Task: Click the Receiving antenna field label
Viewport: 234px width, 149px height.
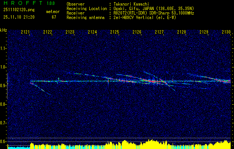Action: [x=86, y=18]
